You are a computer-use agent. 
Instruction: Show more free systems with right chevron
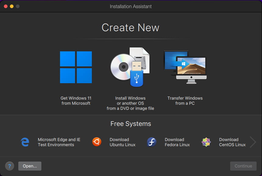coord(253,142)
